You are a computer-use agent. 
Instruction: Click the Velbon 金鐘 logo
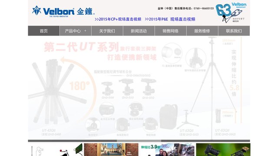click(x=63, y=12)
